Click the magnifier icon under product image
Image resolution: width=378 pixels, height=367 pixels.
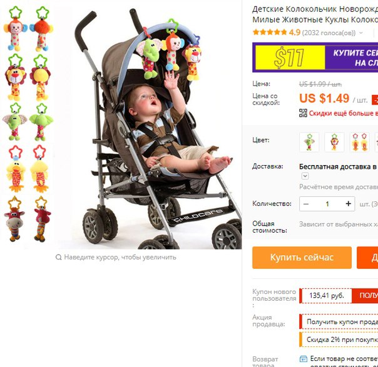click(58, 257)
